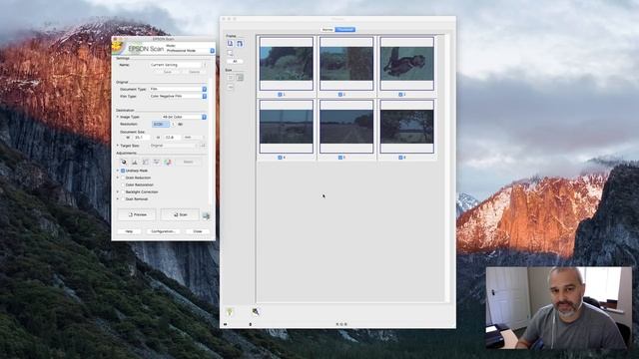The width and height of the screenshot is (639, 359).
Task: Select frame 3 thumbnail with upside-down animal
Action: [406, 64]
